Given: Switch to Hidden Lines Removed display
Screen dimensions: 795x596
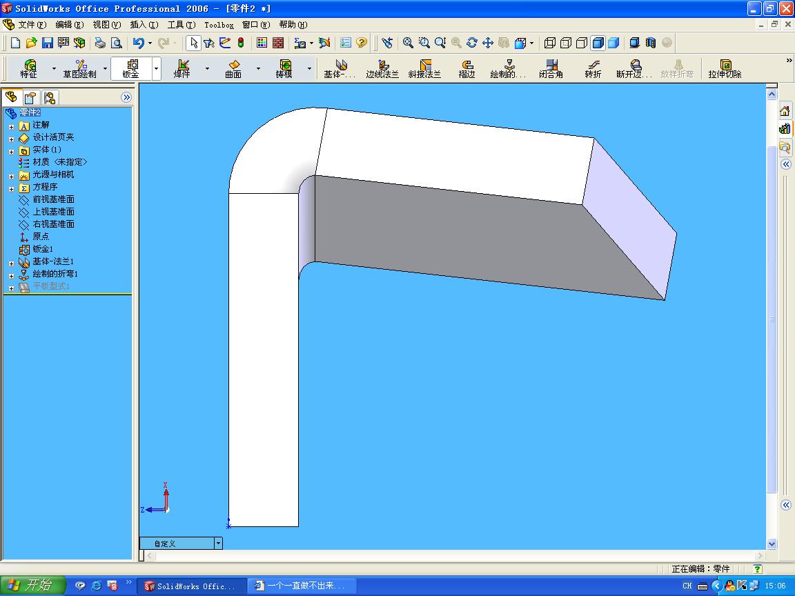Looking at the screenshot, I should 582,43.
